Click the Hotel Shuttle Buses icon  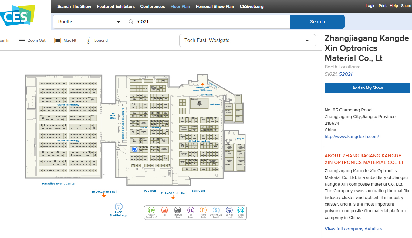tap(178, 210)
